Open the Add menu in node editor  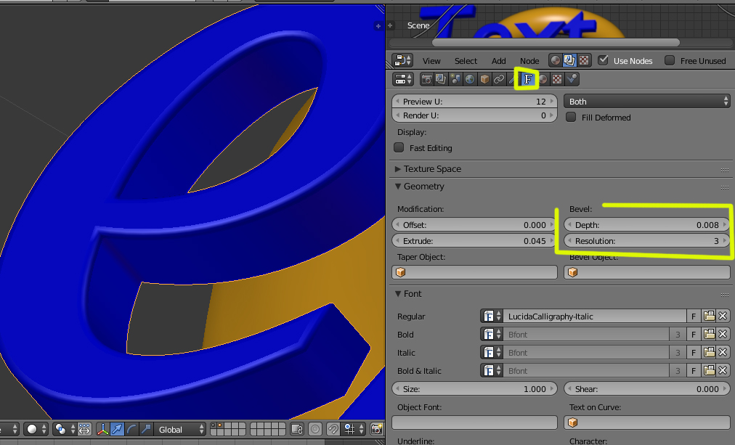coord(498,61)
